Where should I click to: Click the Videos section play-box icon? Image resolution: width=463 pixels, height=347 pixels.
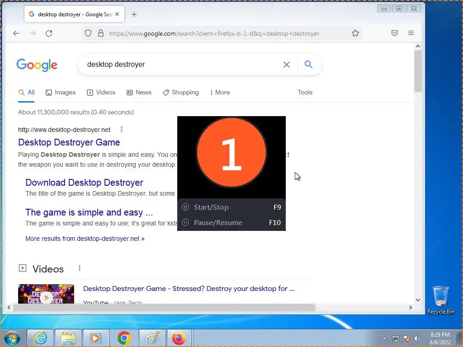pos(23,268)
